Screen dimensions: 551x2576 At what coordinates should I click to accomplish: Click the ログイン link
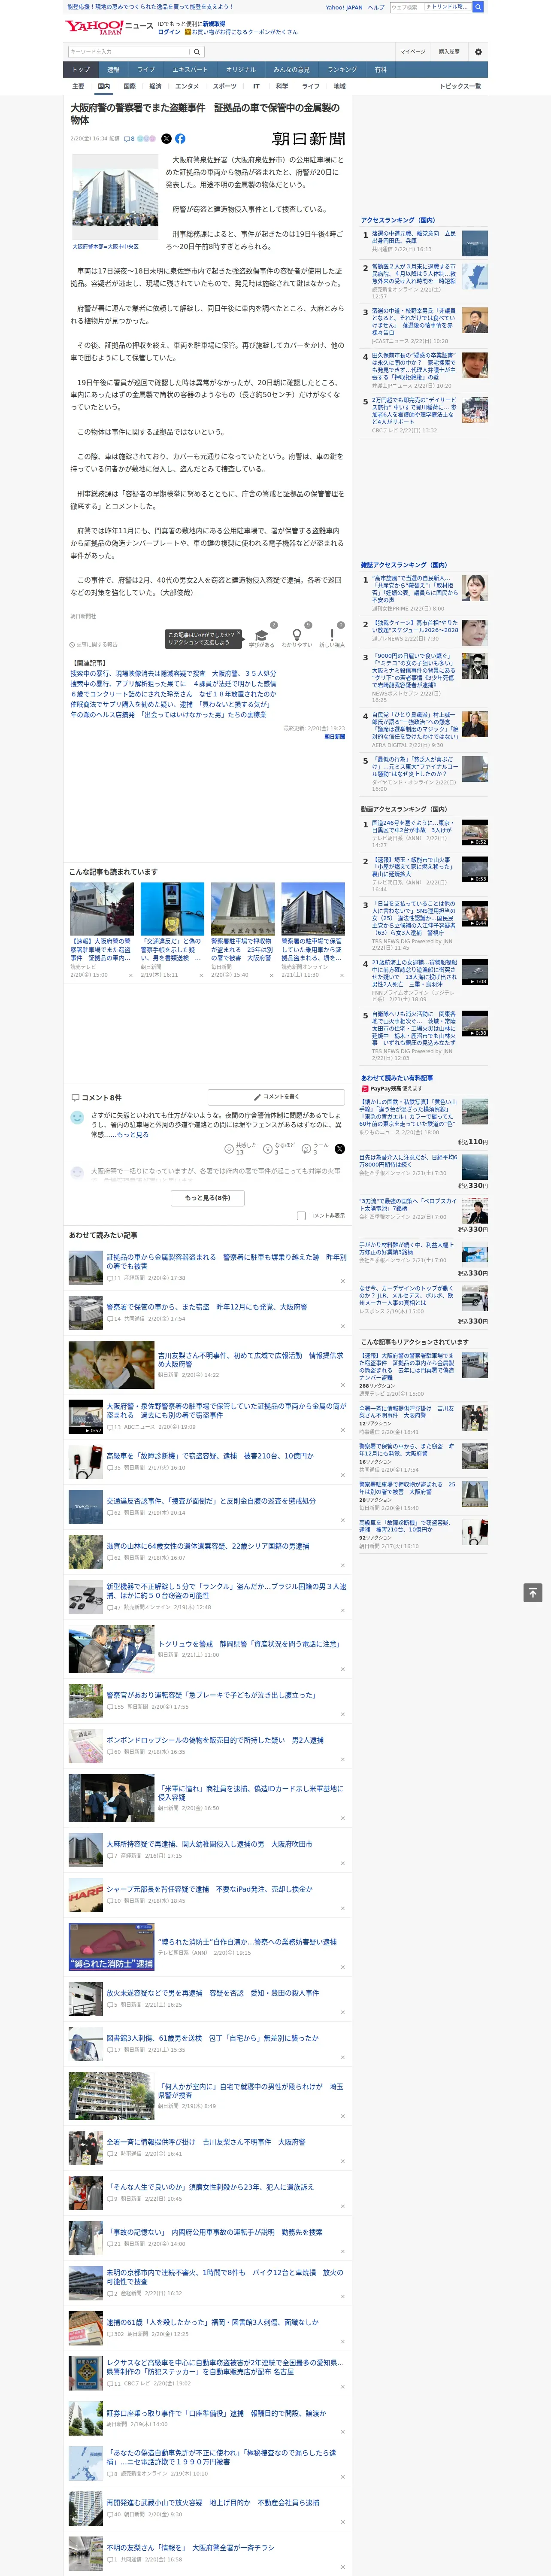[x=169, y=32]
